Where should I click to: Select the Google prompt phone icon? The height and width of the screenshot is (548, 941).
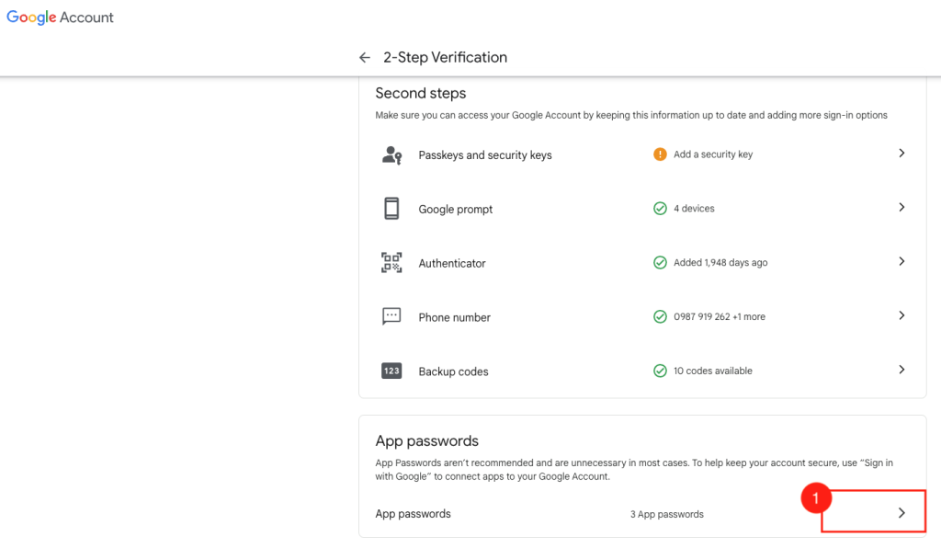(x=392, y=209)
